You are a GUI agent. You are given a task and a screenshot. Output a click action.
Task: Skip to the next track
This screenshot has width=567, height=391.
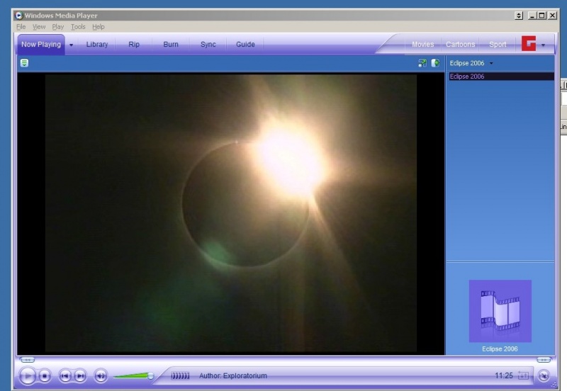[80, 375]
